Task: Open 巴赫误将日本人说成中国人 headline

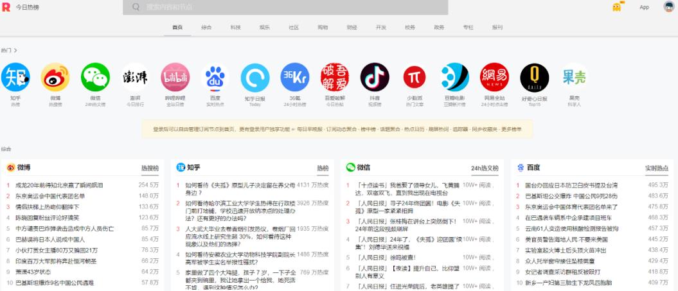Action: (x=50, y=239)
